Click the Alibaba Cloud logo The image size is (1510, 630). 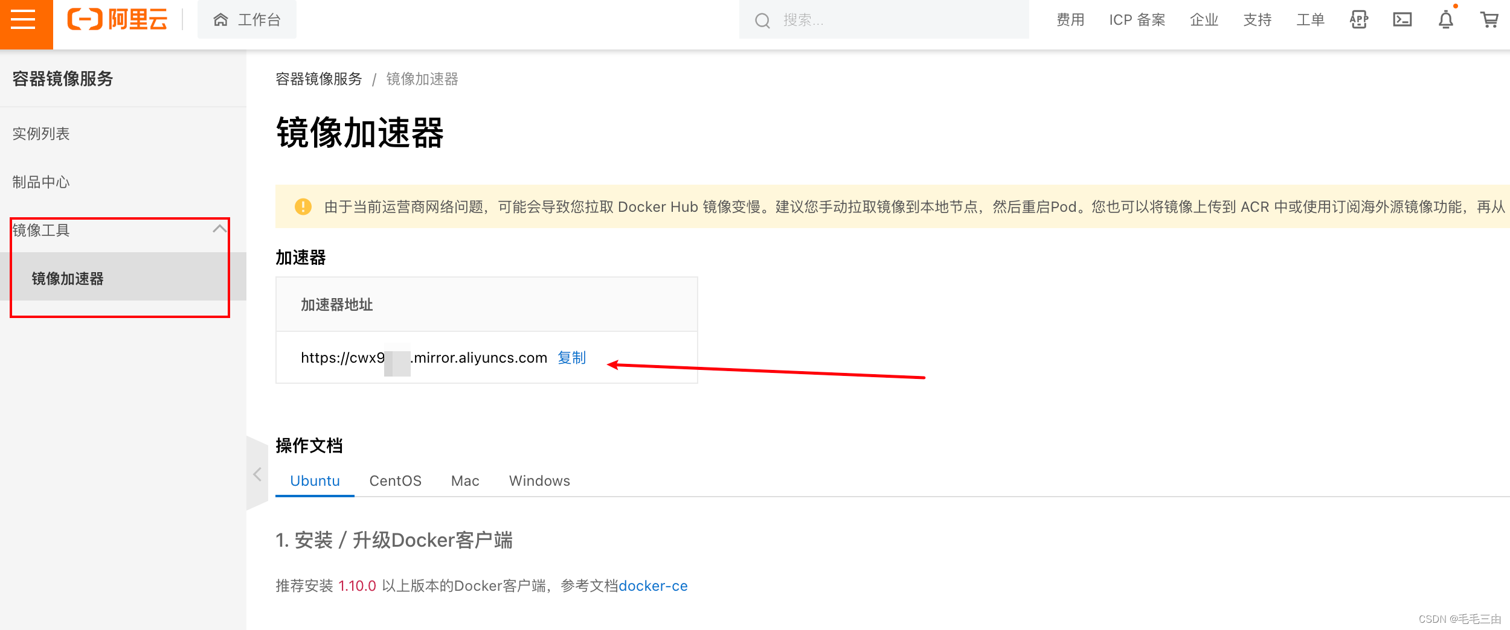117,20
